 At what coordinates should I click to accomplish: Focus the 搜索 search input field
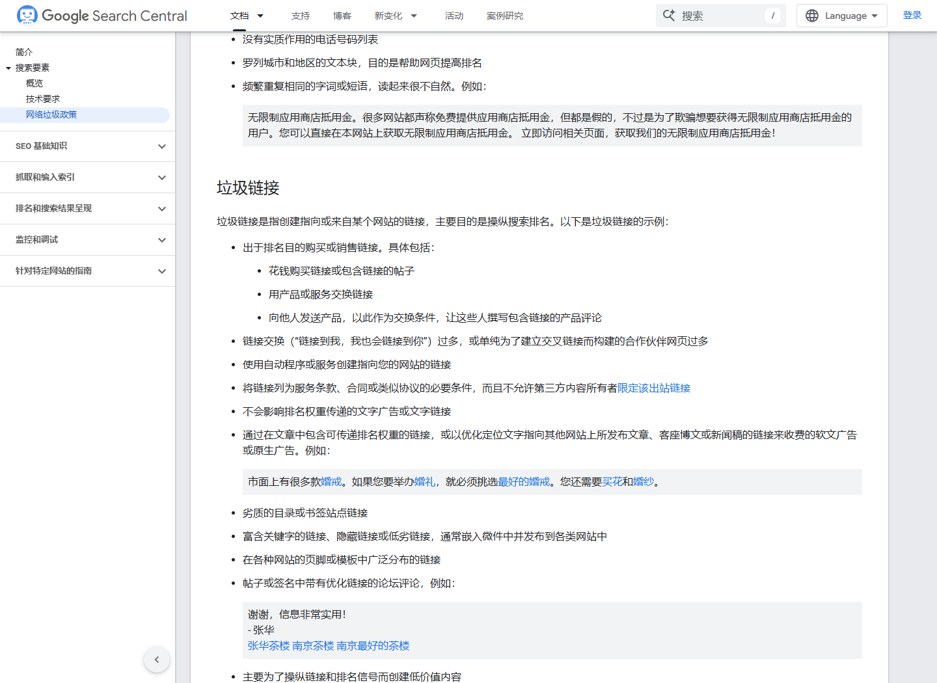(x=721, y=16)
